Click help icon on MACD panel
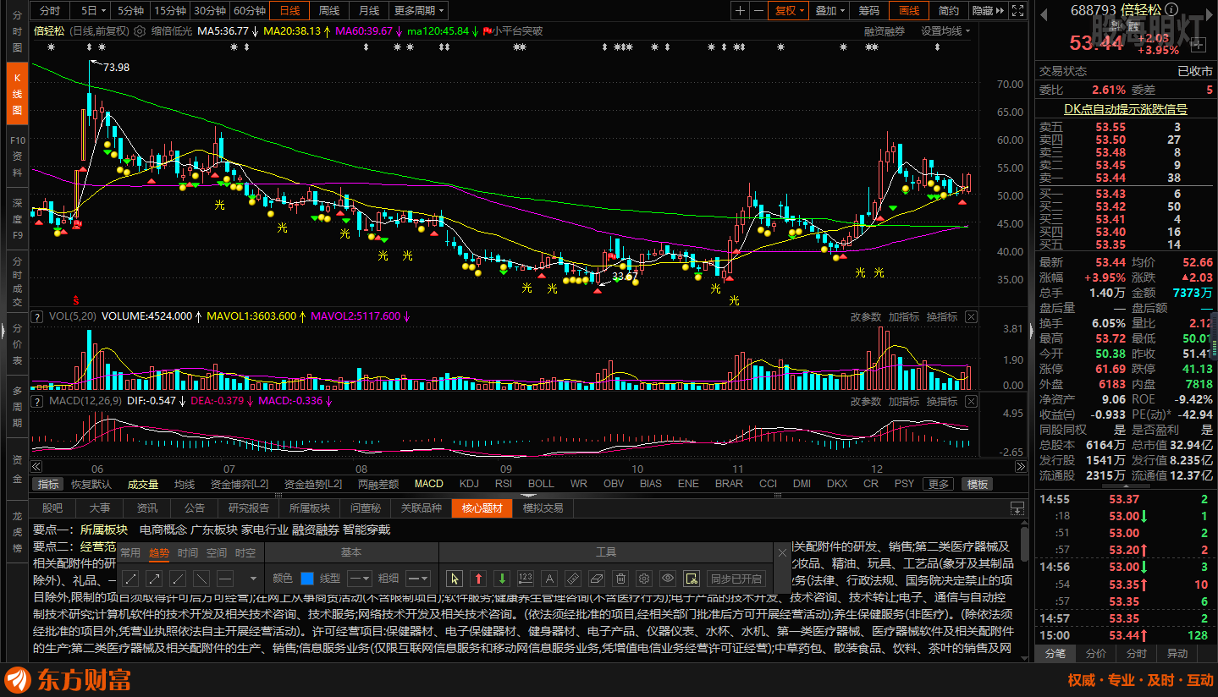Viewport: 1218px width, 697px height. tap(37, 400)
